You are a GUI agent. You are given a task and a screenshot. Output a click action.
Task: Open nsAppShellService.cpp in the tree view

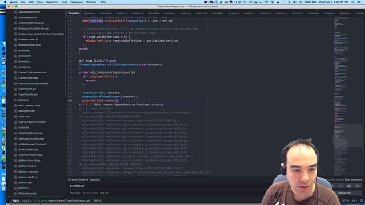point(30,133)
